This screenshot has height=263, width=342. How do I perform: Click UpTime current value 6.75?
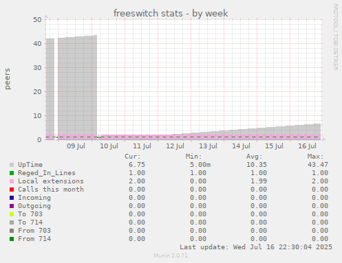pyautogui.click(x=137, y=165)
